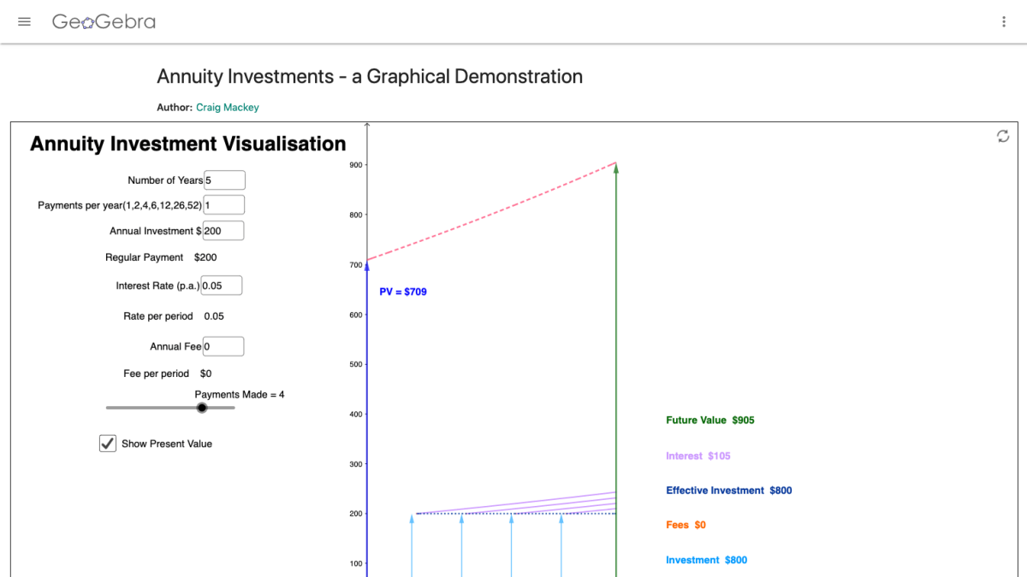Image resolution: width=1027 pixels, height=577 pixels.
Task: Toggle the Show Present Value checkbox
Action: click(x=107, y=443)
